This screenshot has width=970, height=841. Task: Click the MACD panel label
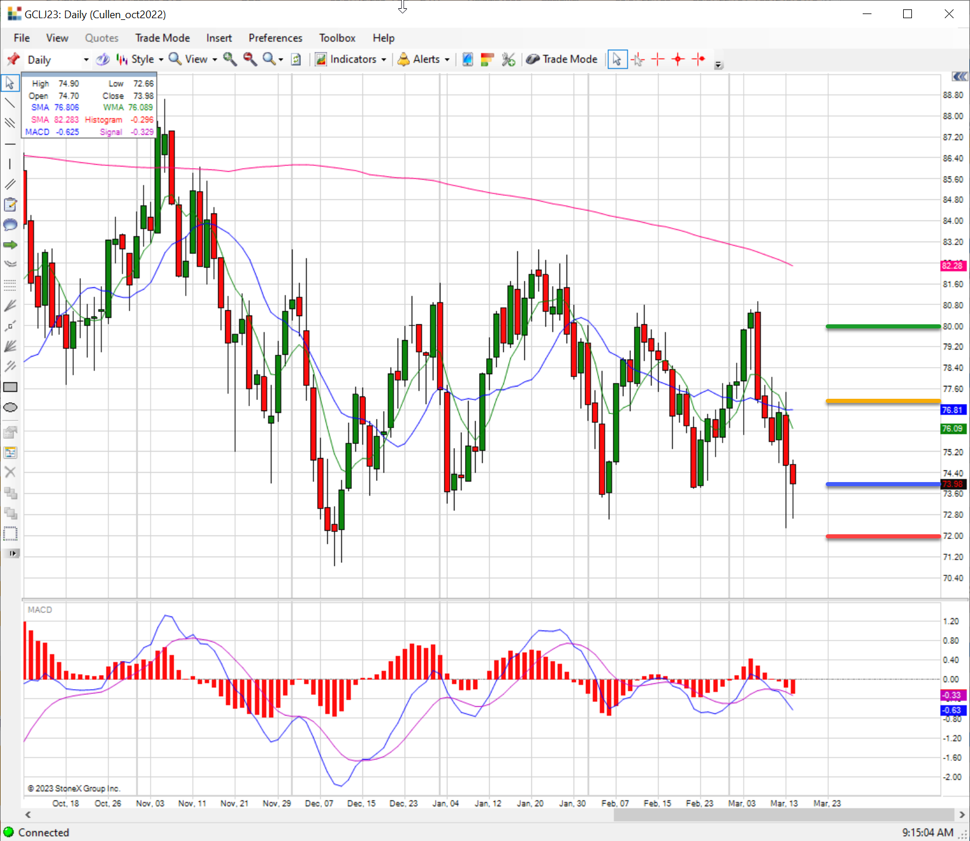click(x=40, y=610)
